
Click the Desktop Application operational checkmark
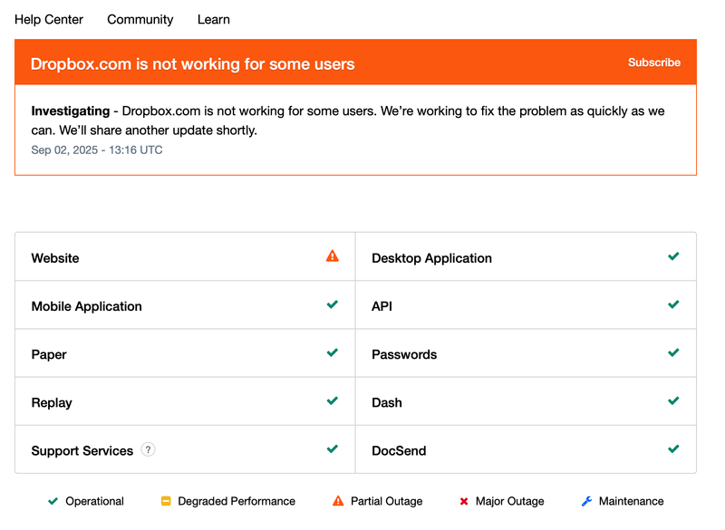(x=673, y=256)
